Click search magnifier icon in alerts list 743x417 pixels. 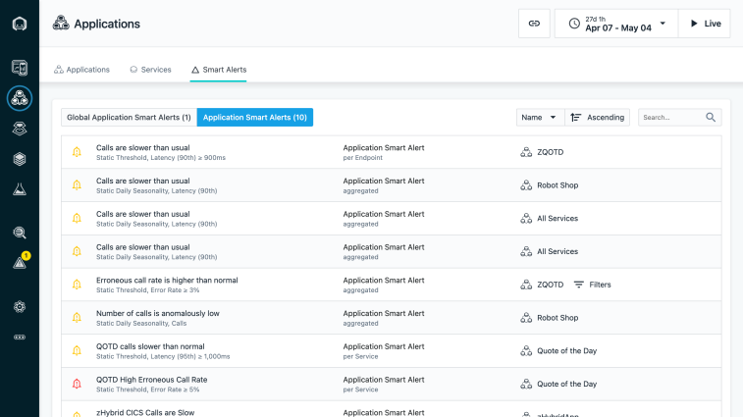[711, 117]
